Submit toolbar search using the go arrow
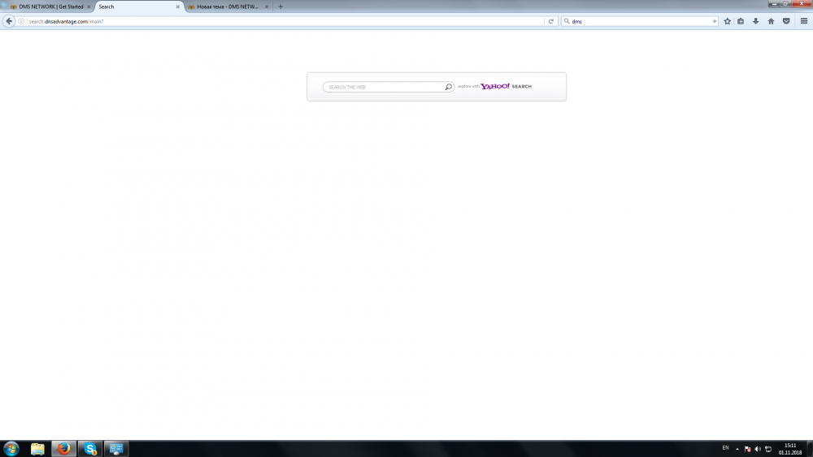 point(715,21)
